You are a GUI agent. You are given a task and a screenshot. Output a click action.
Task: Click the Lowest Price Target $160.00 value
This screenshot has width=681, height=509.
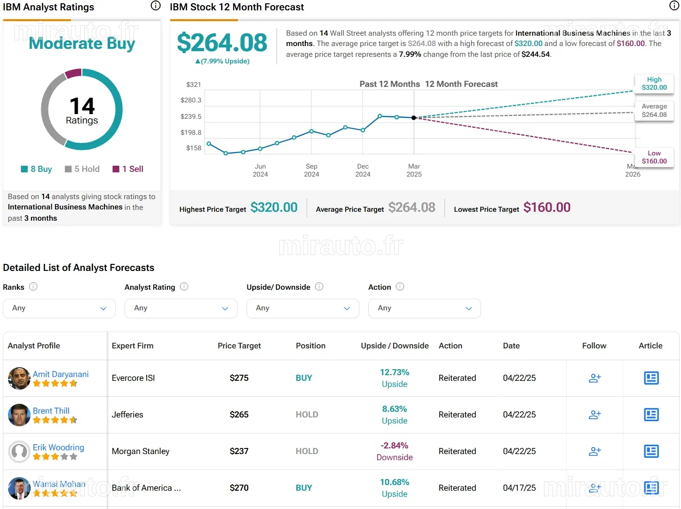tap(547, 208)
